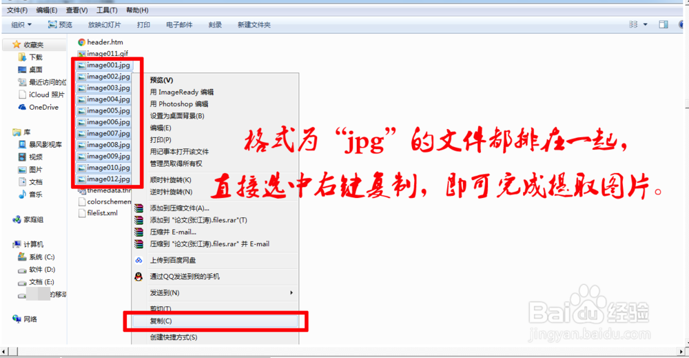Select the image006.jpg file
Image resolution: width=689 pixels, height=358 pixels.
click(104, 122)
